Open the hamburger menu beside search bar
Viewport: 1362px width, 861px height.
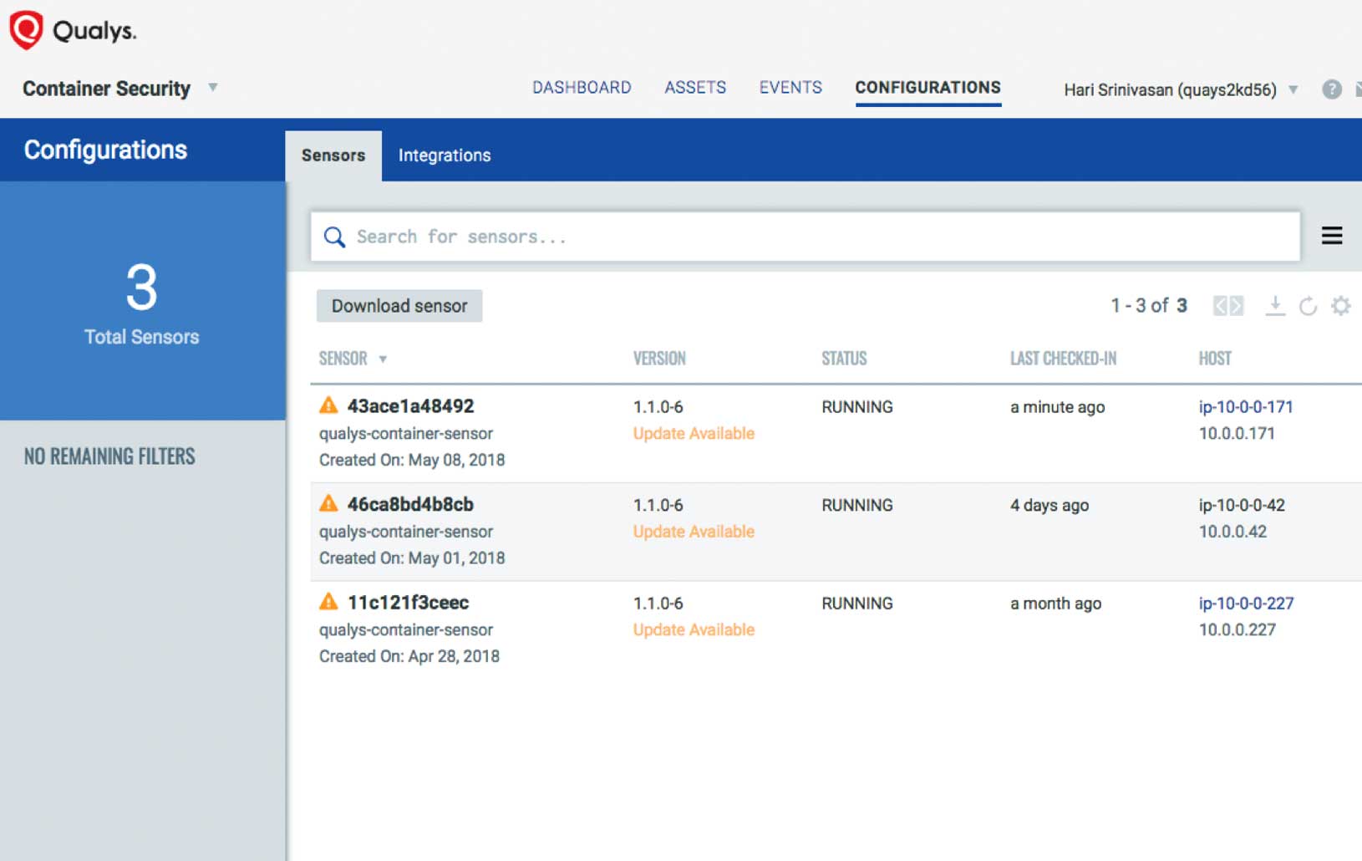1332,236
